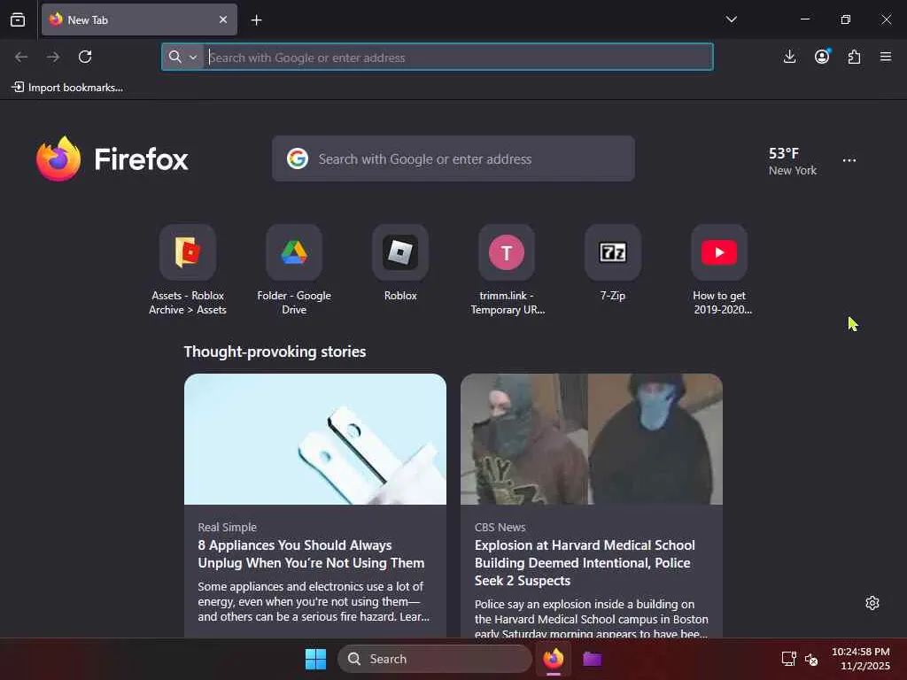The width and height of the screenshot is (907, 680).
Task: Open search engine dropdown in address bar
Action: [182, 57]
